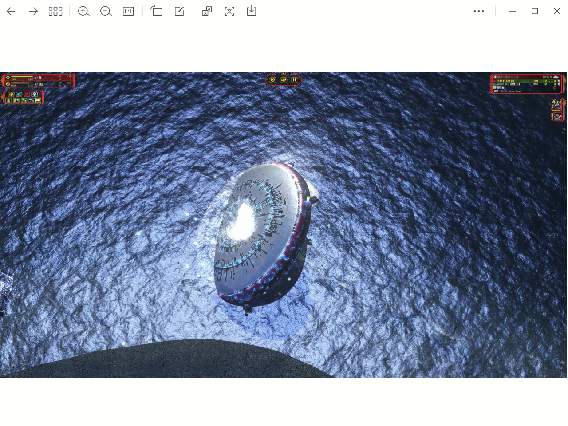Click the satellite dish icon in the bottom row
Viewport: 568px width, 426px height.
[x=32, y=100]
